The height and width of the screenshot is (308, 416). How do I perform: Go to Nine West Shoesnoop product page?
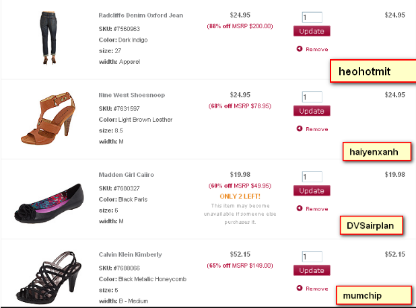coord(131,95)
